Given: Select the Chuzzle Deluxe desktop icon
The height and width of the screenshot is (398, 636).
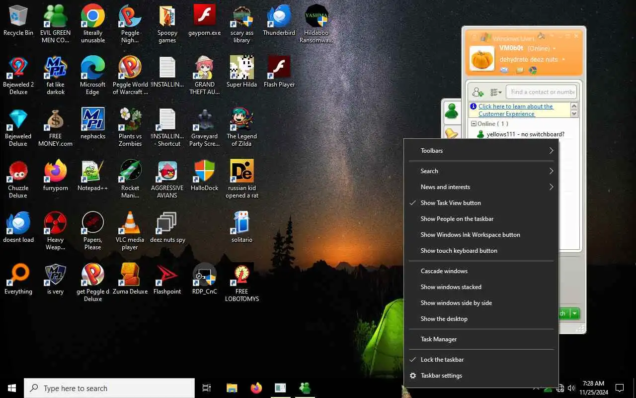Looking at the screenshot, I should pos(18,179).
